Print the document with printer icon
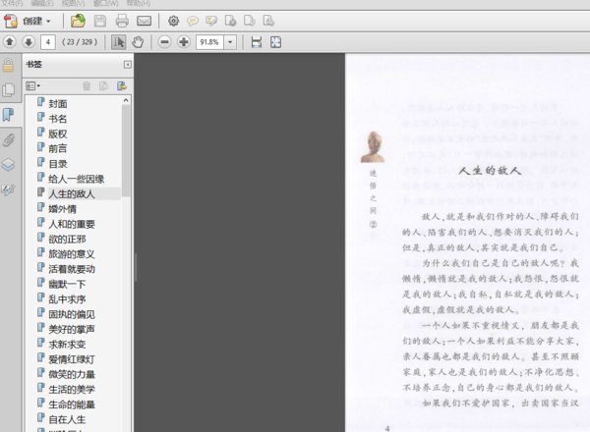This screenshot has width=590, height=432. (122, 21)
